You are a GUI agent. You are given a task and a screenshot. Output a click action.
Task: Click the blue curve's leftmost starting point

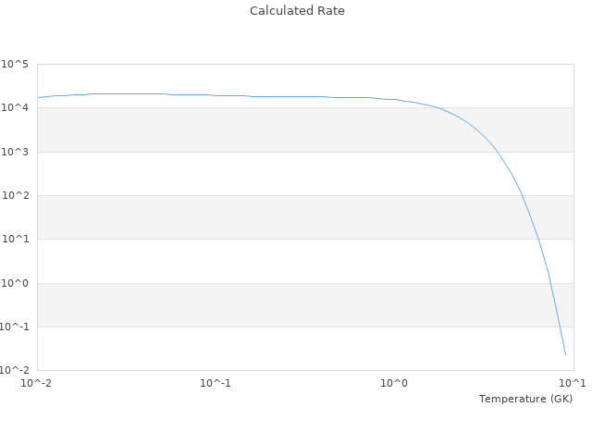(x=38, y=97)
